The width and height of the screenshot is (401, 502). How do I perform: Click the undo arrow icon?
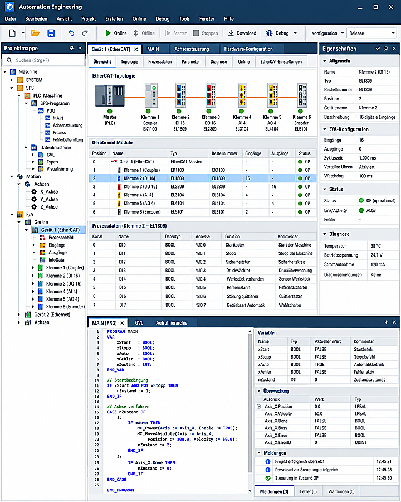pos(71,33)
